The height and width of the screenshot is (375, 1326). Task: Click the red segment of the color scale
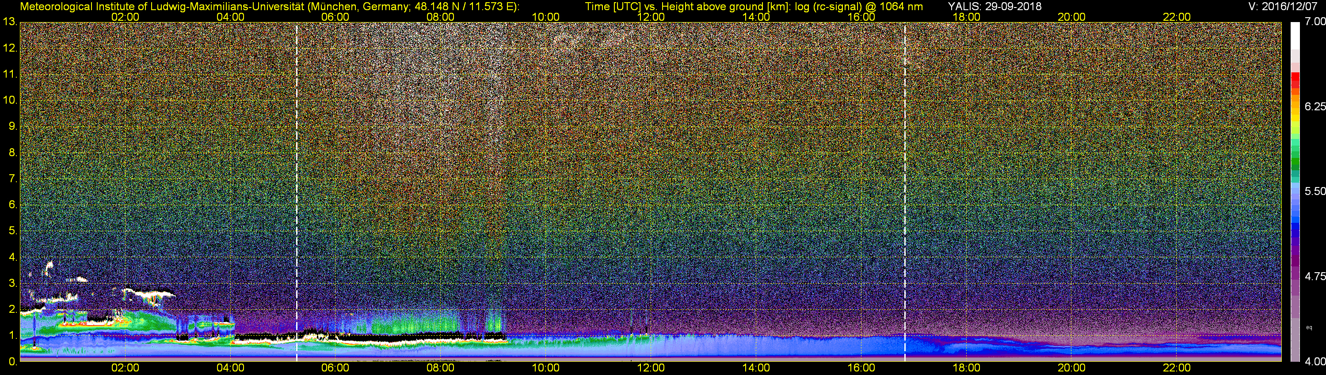pos(1295,80)
